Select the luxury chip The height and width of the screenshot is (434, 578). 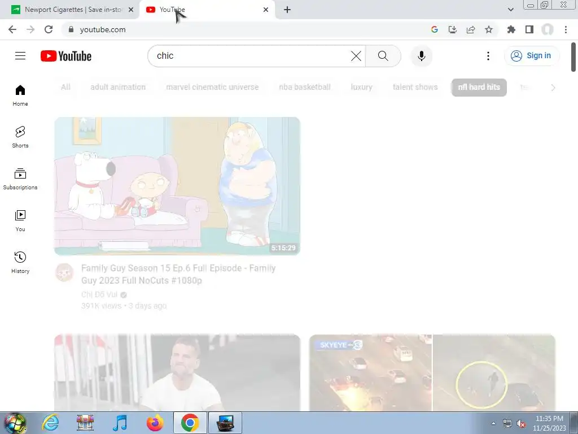point(361,87)
